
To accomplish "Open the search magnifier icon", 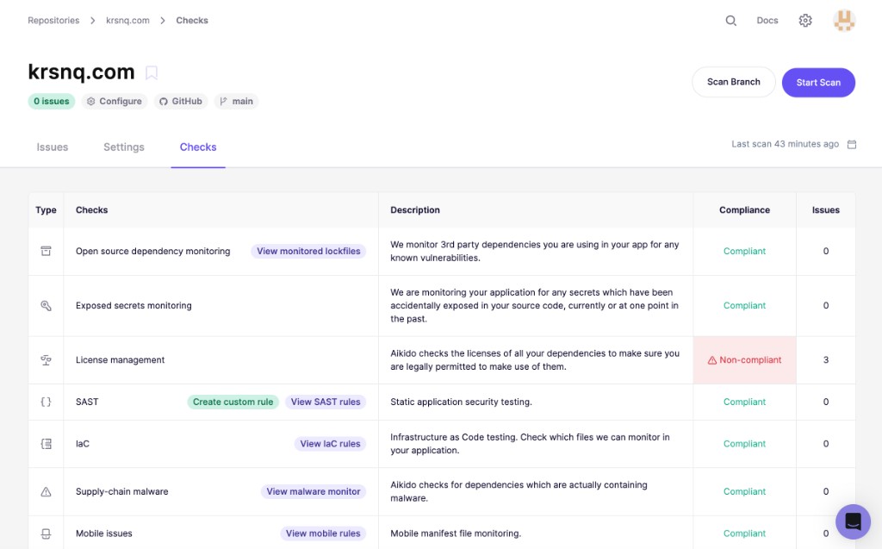I will (x=730, y=21).
